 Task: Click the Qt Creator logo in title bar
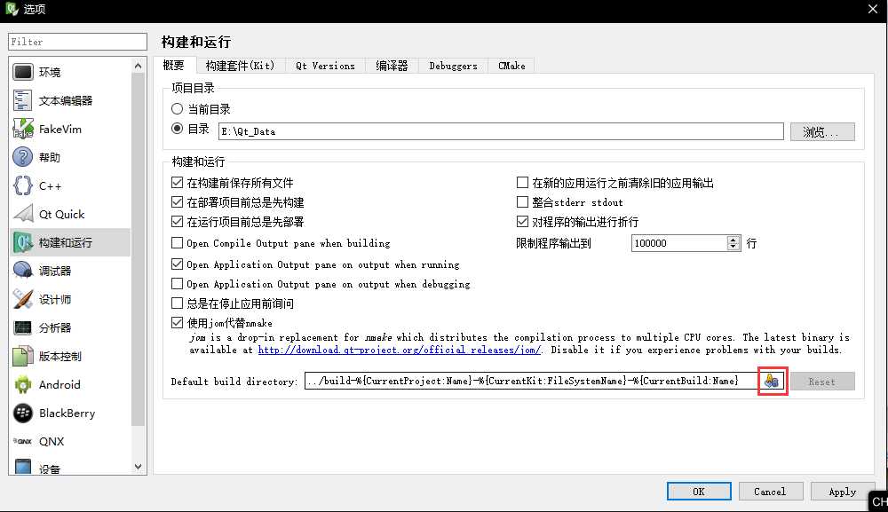[x=12, y=9]
